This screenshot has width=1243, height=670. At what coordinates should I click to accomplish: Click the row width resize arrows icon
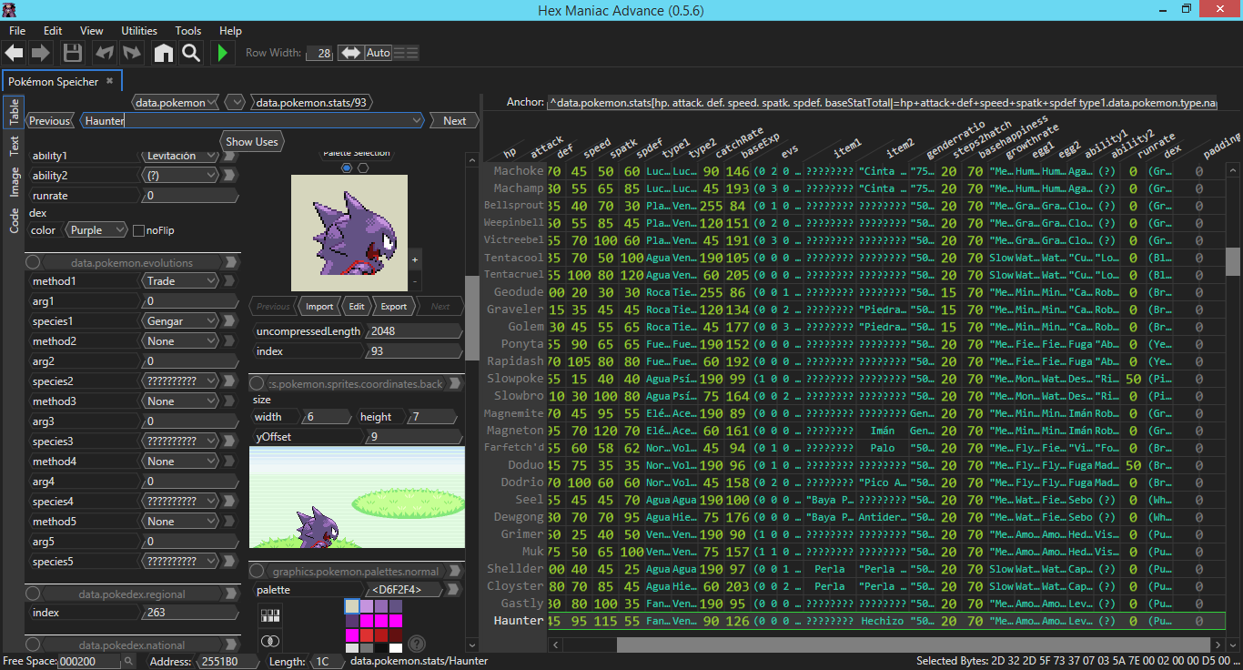tap(349, 53)
